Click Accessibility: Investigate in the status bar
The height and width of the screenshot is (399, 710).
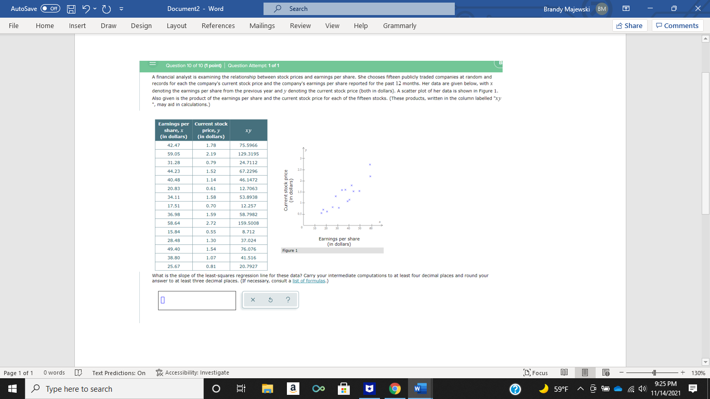(x=192, y=373)
